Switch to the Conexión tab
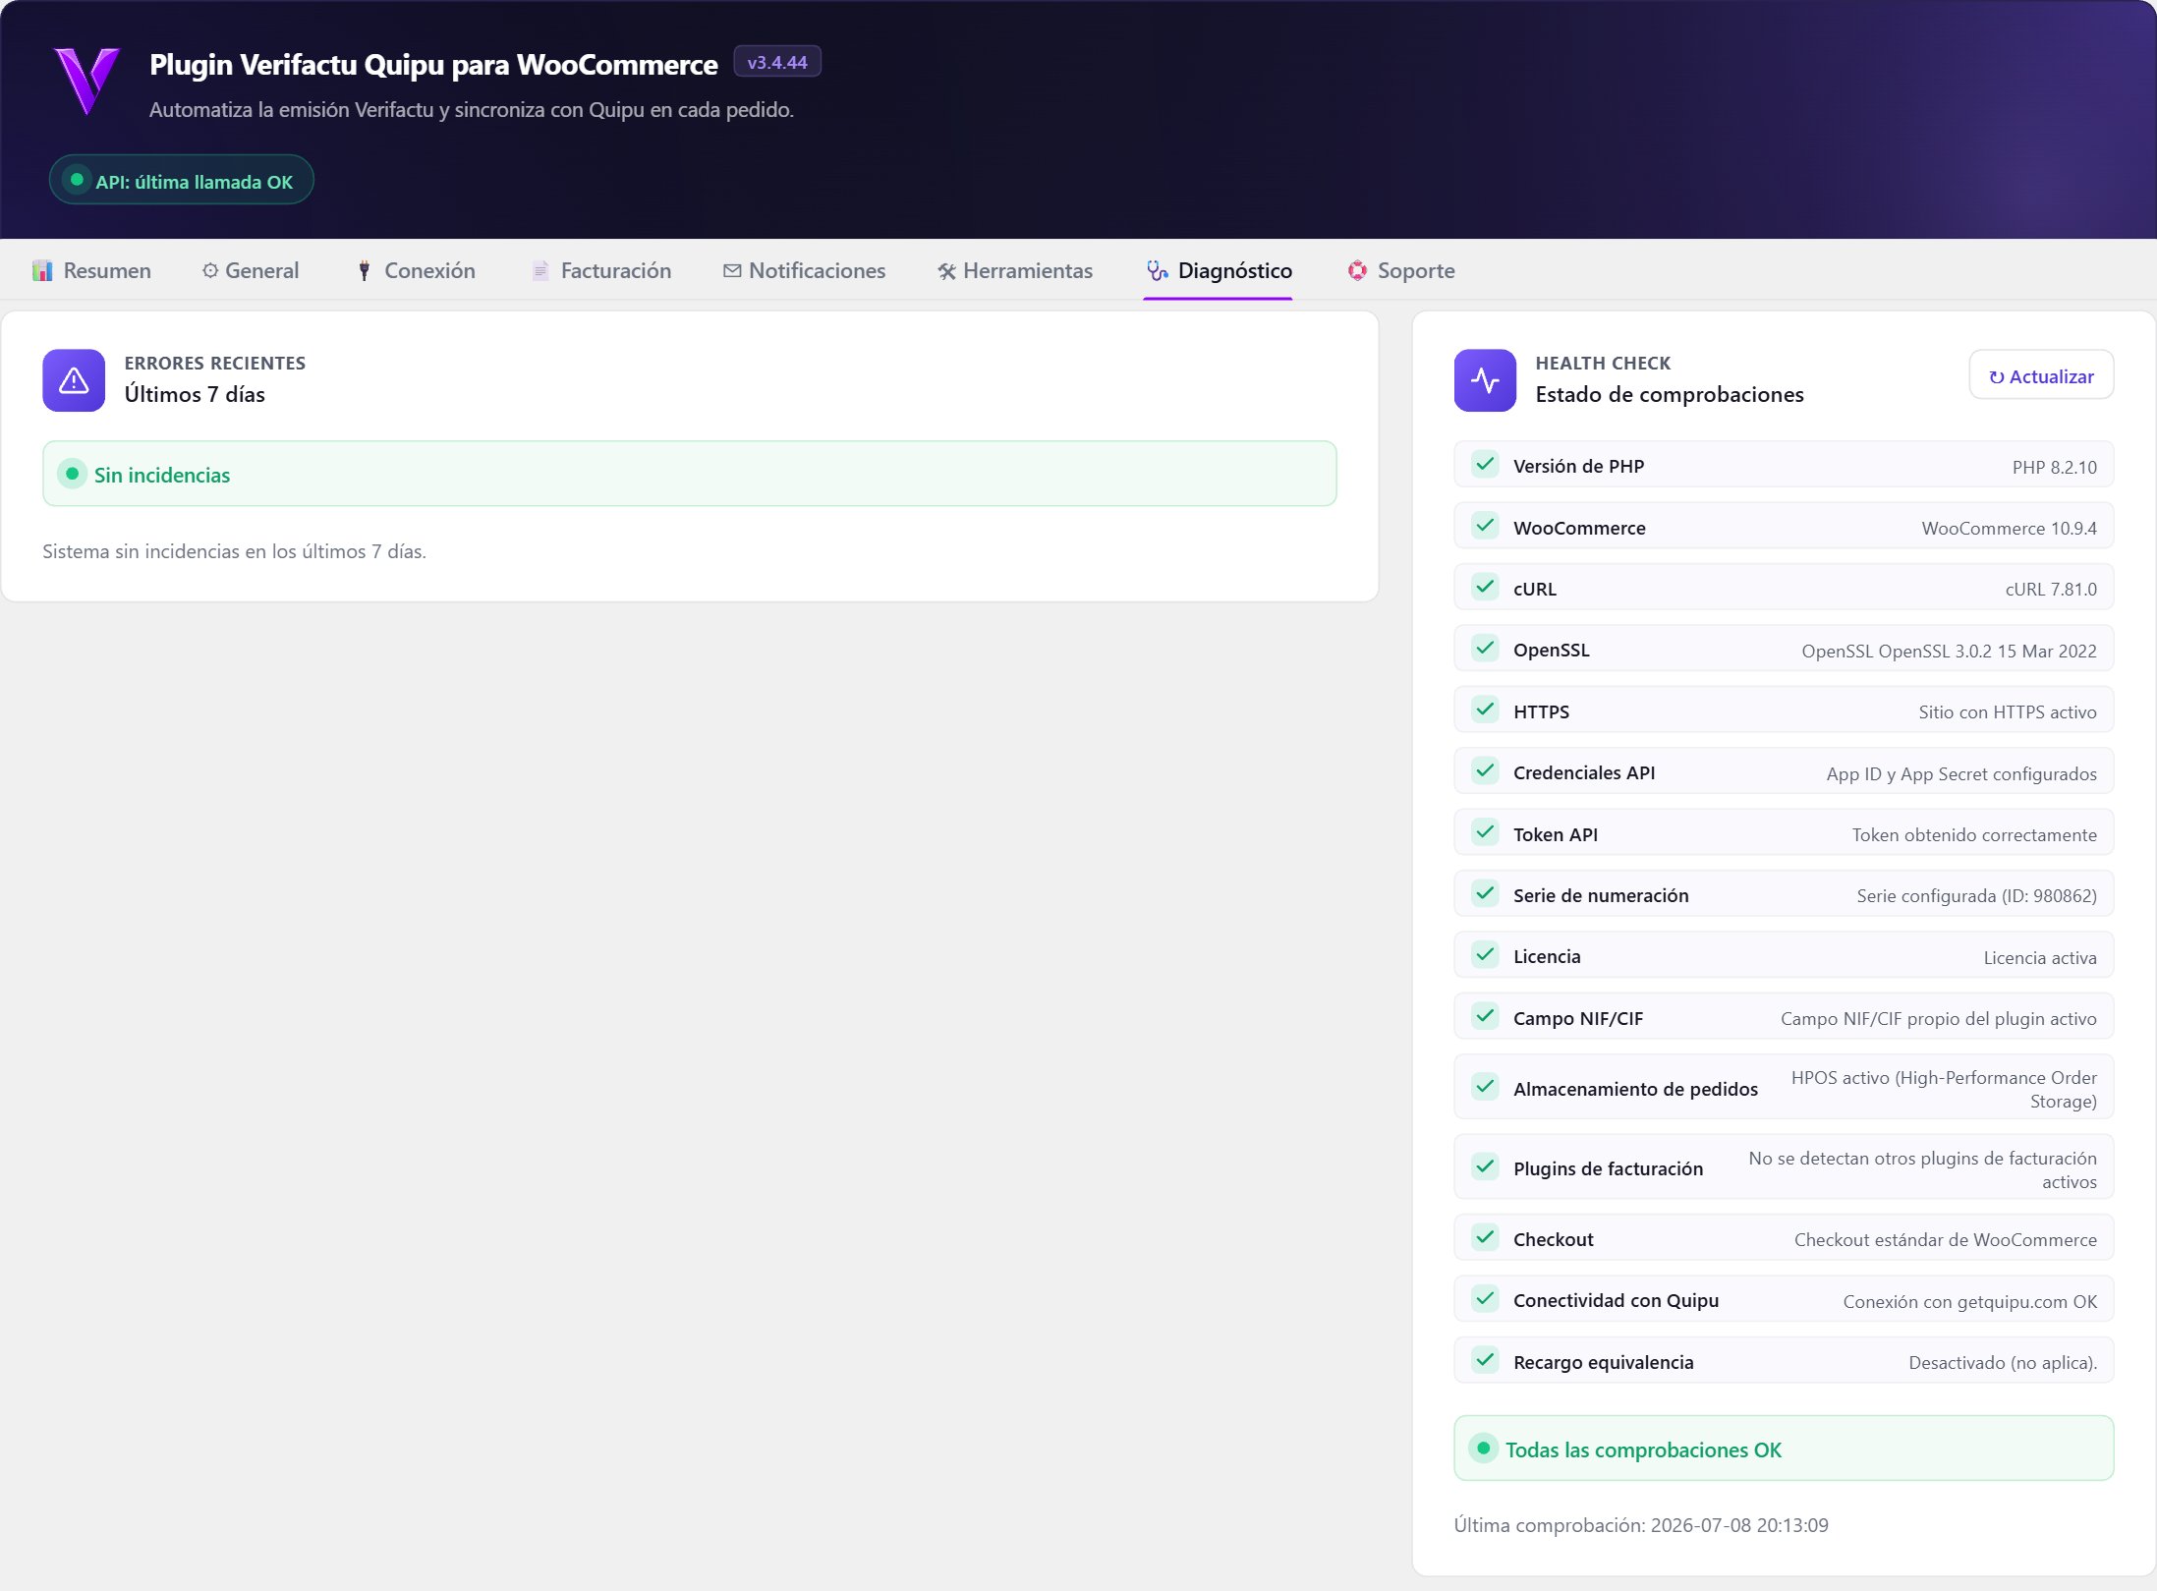The height and width of the screenshot is (1591, 2157). (416, 270)
